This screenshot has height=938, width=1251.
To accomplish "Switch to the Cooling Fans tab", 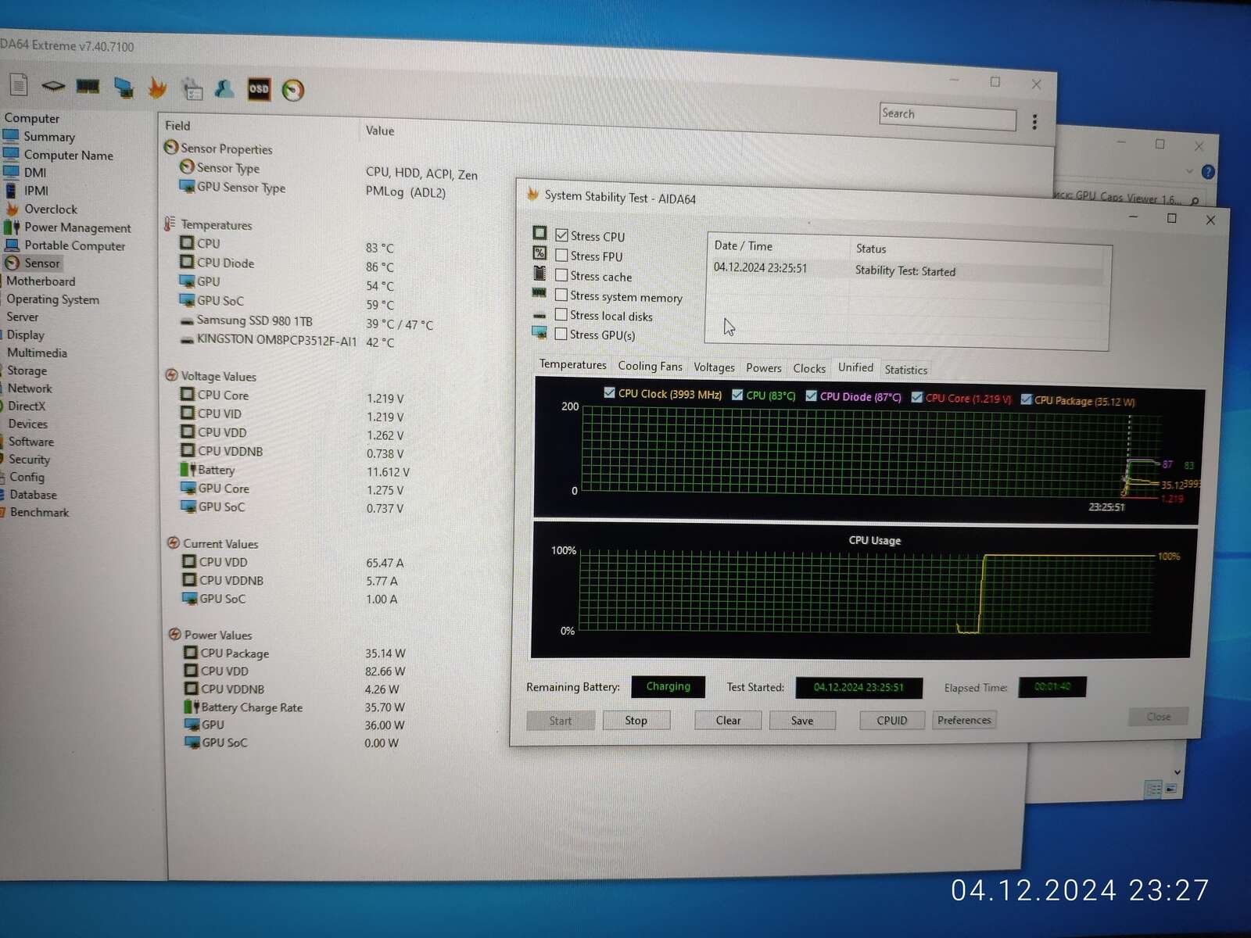I will coord(650,366).
